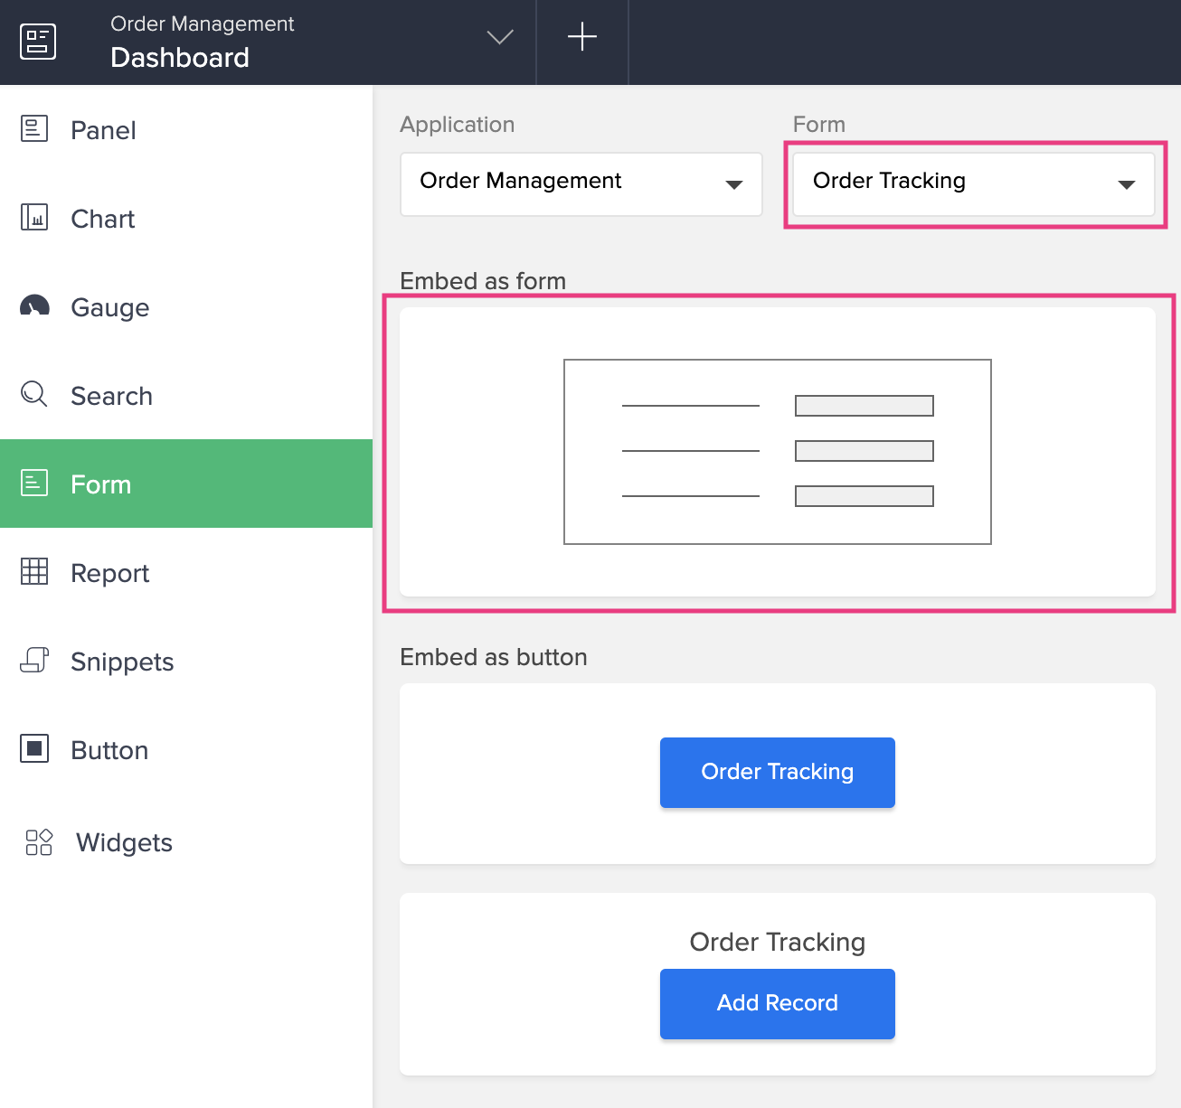Select the Button element icon
Image resolution: width=1181 pixels, height=1108 pixels.
click(x=34, y=749)
